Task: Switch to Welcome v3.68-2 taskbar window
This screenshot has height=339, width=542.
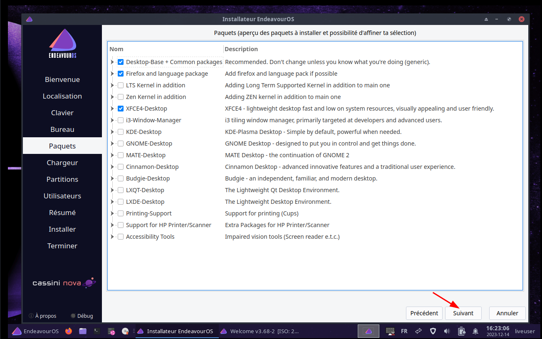Action: [x=260, y=331]
